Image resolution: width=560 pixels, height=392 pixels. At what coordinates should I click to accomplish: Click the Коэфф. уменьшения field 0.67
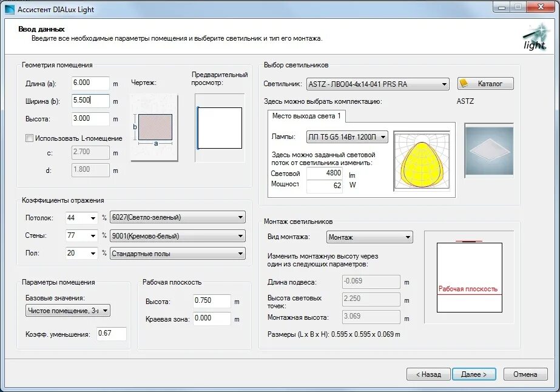coord(112,333)
